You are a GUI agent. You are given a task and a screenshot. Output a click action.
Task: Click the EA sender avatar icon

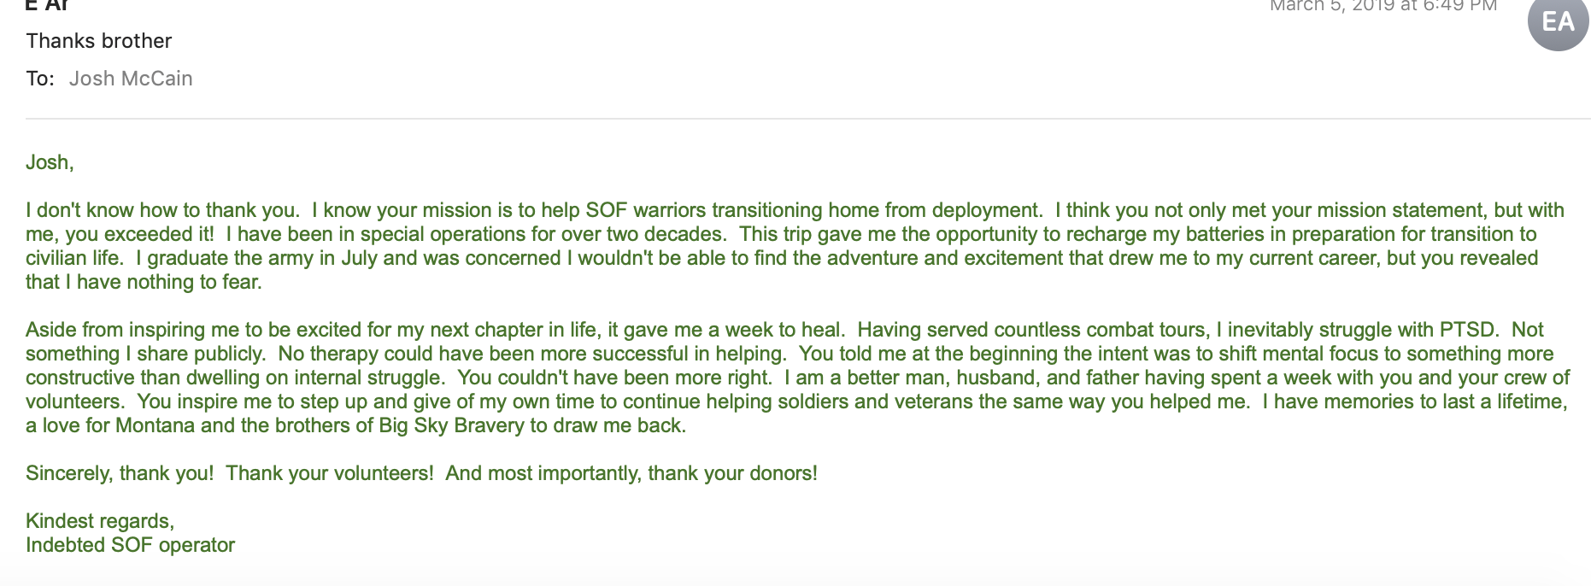click(1559, 21)
